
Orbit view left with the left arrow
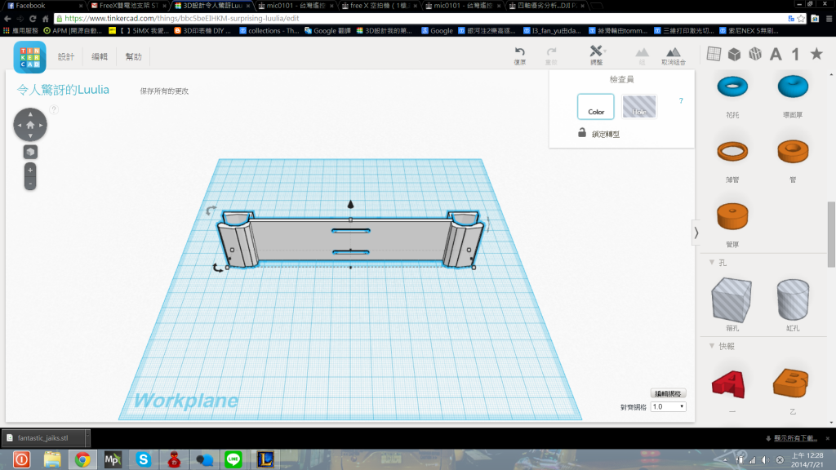pos(20,125)
